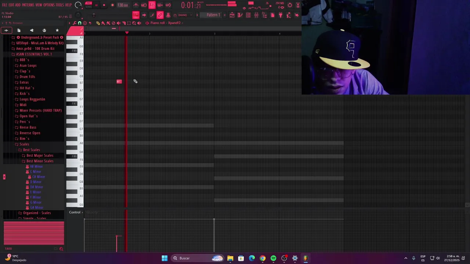Open piano roll options arrow menu

69,23
